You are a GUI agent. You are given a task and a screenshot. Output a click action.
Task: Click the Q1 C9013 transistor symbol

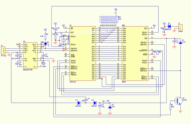tap(178, 101)
